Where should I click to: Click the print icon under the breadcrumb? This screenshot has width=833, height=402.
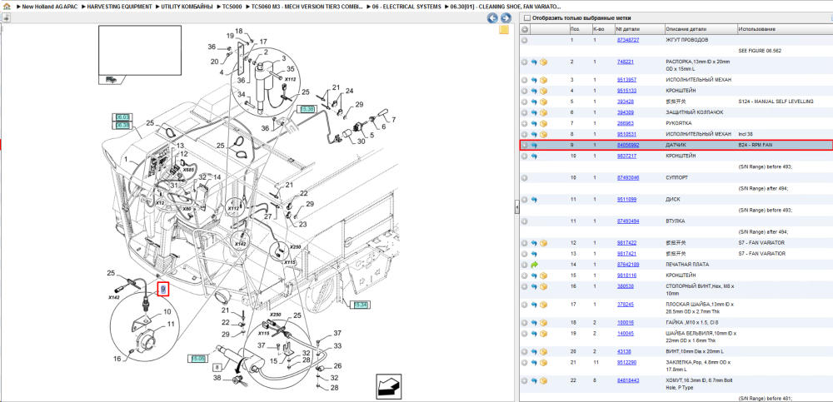[x=7, y=18]
